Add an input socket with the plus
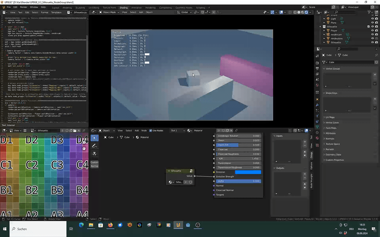The image size is (380, 237). (305, 142)
